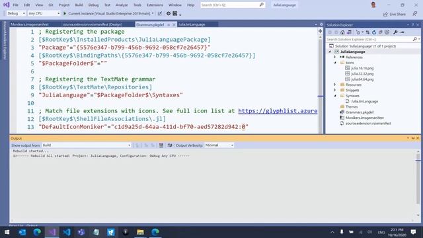The height and width of the screenshot is (238, 423).
Task: Open Microsoft Teams from the taskbar
Action: tap(81, 232)
